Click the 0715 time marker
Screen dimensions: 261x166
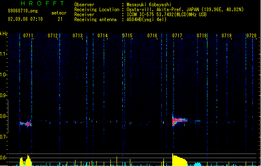(127, 36)
